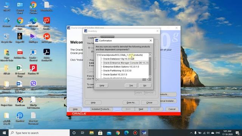Viewport: 242px width, 136px height.
Task: Switch to Contents tab in Inventory window
Action: [x=92, y=38]
